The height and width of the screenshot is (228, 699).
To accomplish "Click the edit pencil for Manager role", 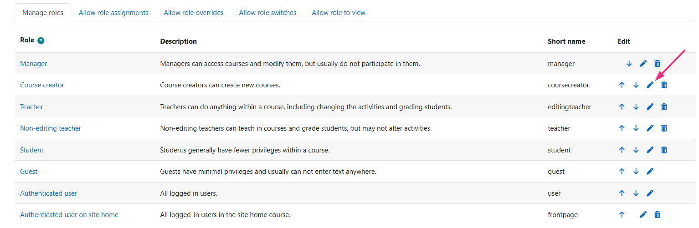I will (643, 64).
